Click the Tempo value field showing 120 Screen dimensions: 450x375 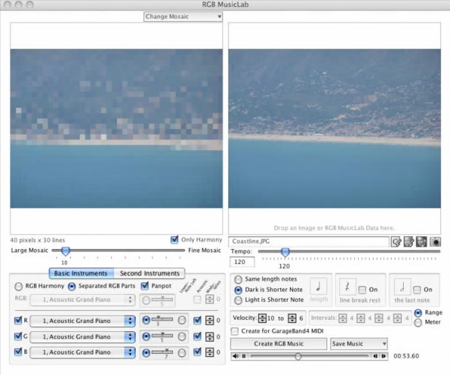pyautogui.click(x=242, y=262)
